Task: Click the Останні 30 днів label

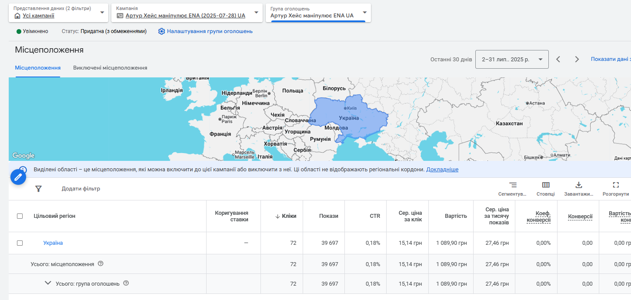Action: (x=451, y=59)
